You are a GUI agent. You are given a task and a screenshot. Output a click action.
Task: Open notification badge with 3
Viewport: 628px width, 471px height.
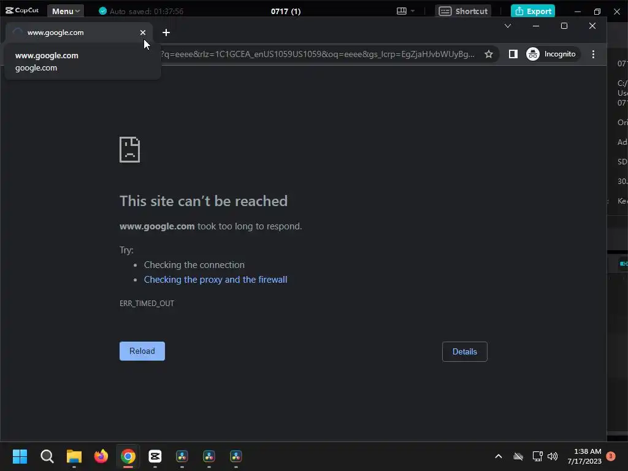point(611,456)
